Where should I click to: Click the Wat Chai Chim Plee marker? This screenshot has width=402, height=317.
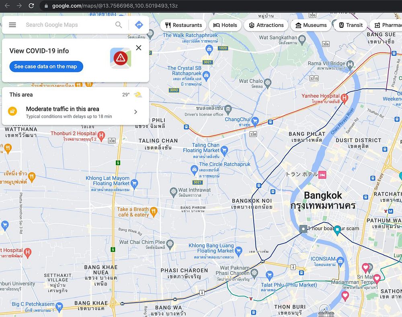[170, 244]
